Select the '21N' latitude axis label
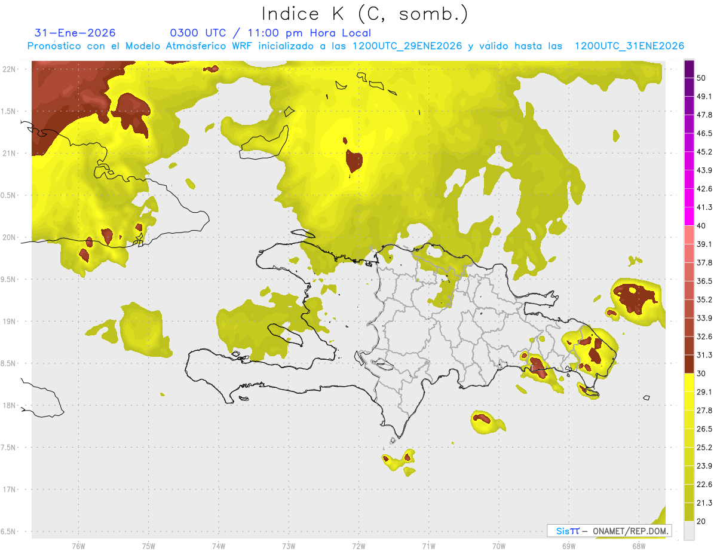 point(9,154)
